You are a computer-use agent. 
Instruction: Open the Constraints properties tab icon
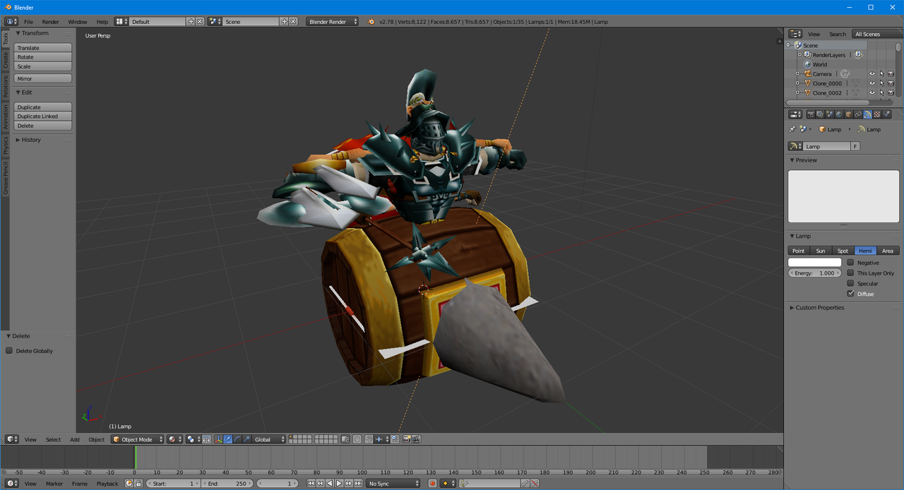[x=858, y=114]
